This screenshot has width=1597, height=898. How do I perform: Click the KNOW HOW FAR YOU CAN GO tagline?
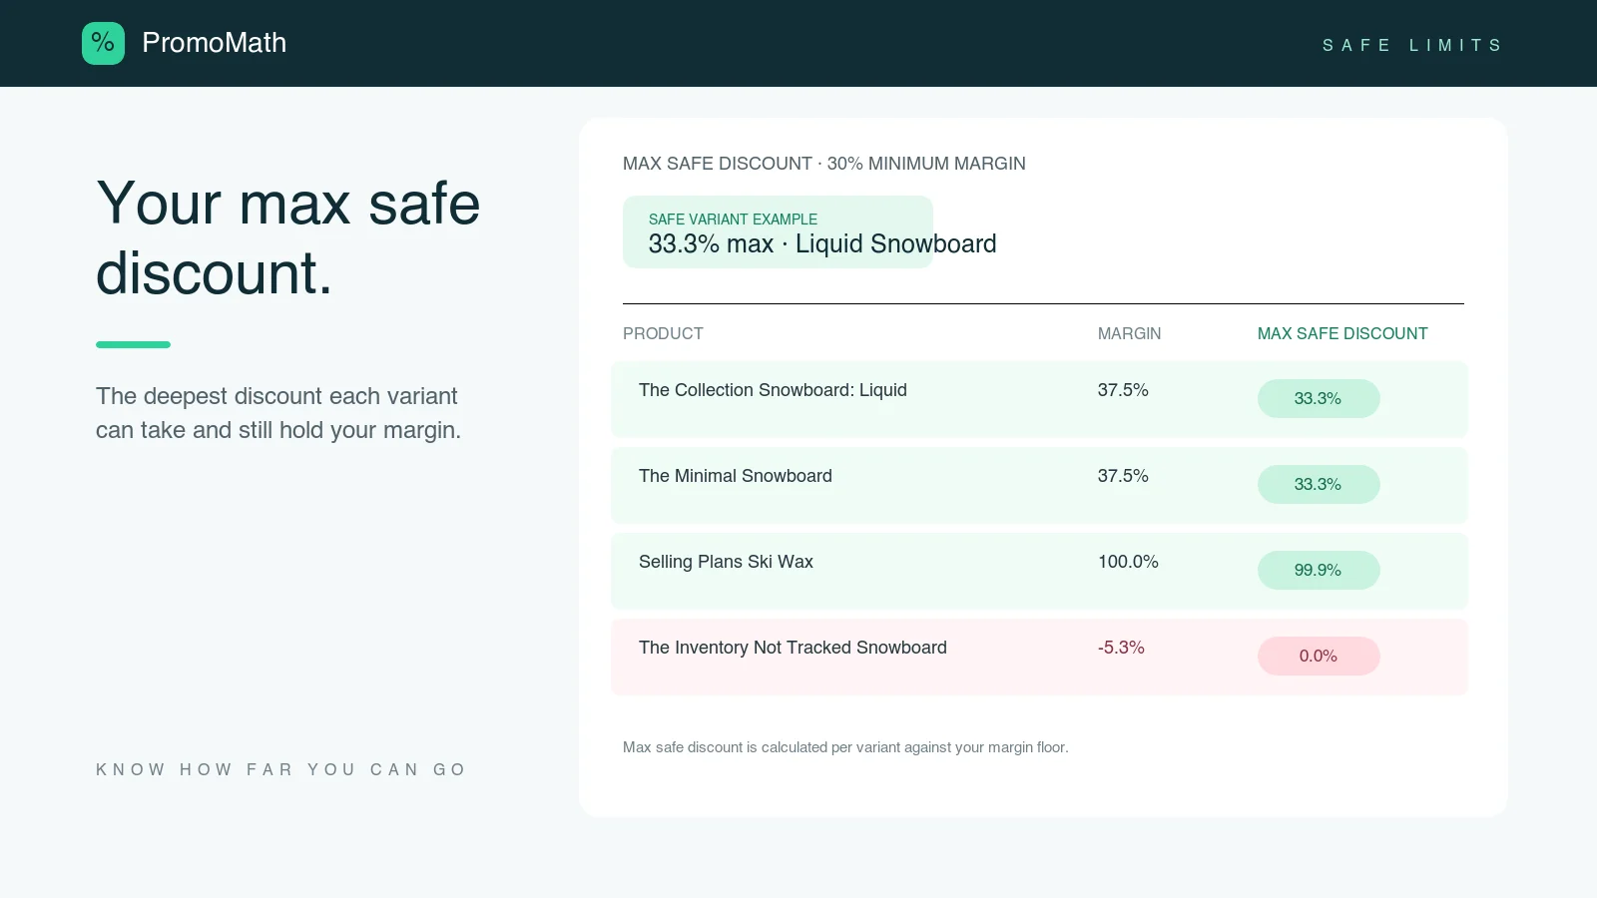pyautogui.click(x=280, y=769)
